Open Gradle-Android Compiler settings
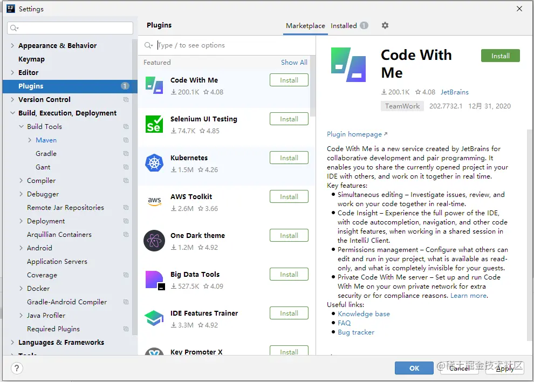Viewport: 534px width, 382px height. click(67, 302)
